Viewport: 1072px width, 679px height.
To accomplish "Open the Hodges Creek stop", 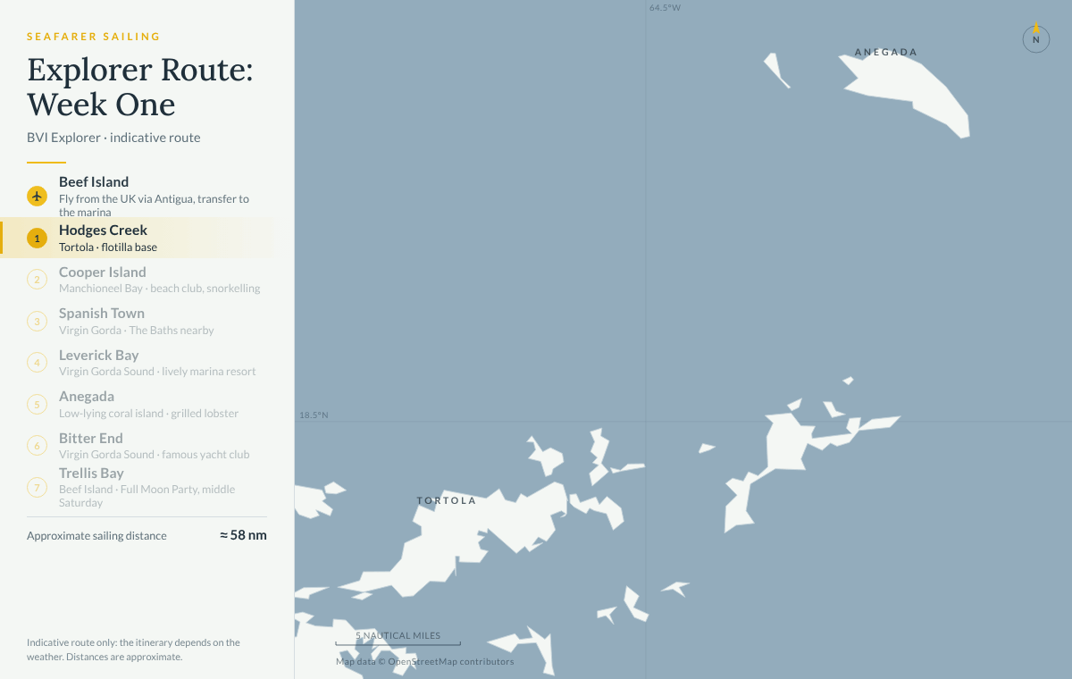I will point(147,238).
